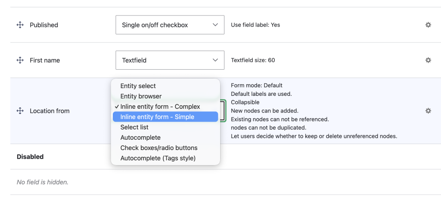Open settings gear for Location from field
Image resolution: width=441 pixels, height=202 pixels.
coord(428,111)
